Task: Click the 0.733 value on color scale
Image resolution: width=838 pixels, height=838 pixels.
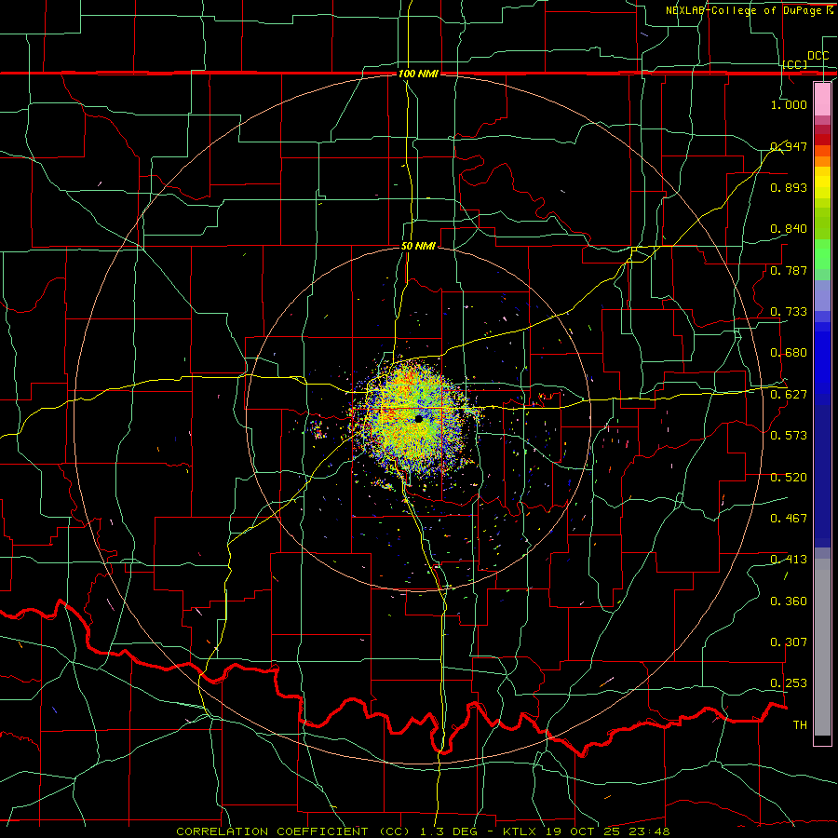Action: [789, 312]
